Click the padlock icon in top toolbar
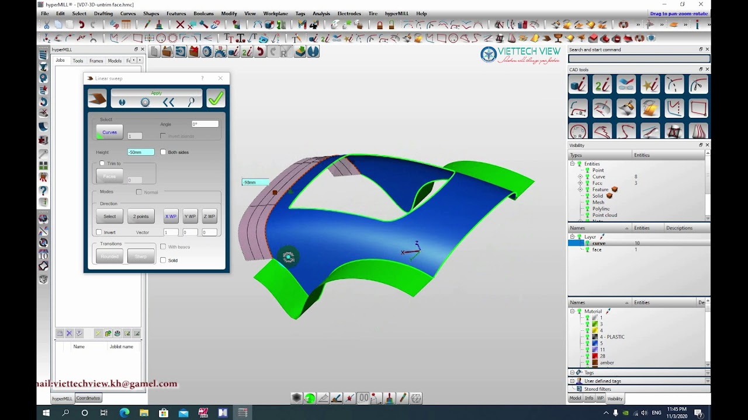 380,24
